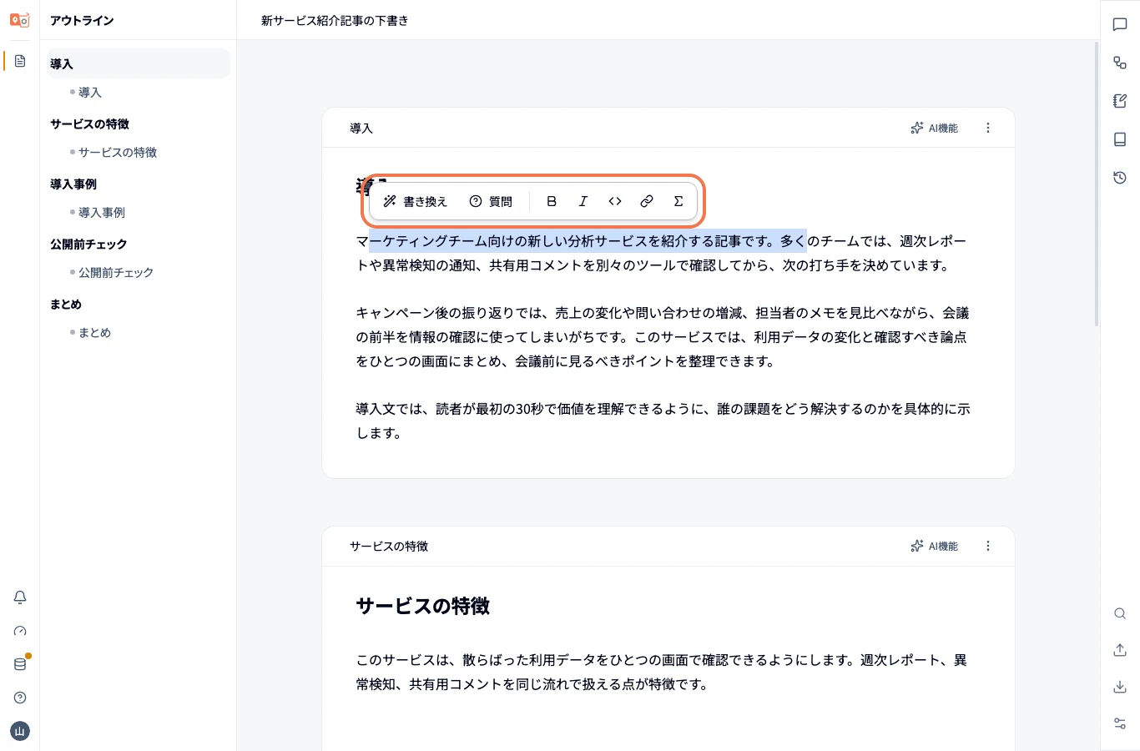
Task: Open the sliders settings icon
Action: pos(1120,723)
